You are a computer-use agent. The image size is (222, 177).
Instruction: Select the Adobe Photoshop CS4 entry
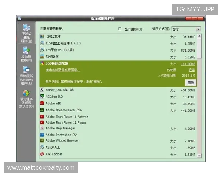pyautogui.click(x=118, y=135)
